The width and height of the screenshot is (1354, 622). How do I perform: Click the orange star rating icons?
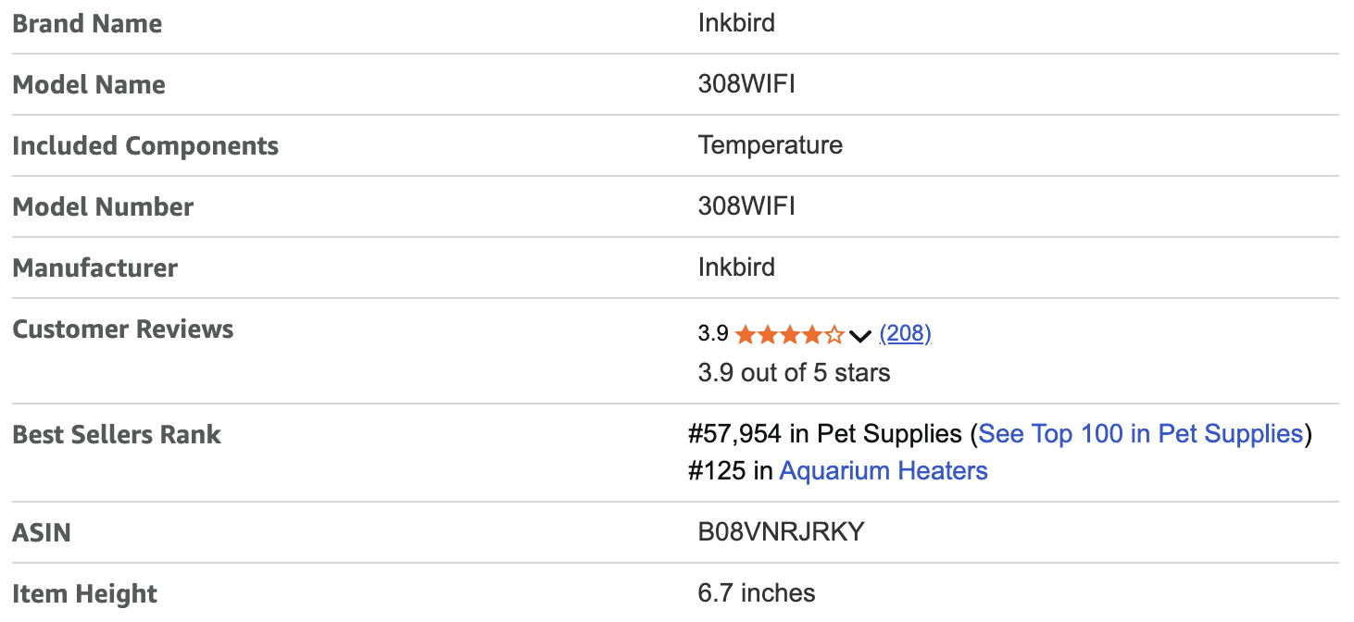pyautogui.click(x=789, y=334)
